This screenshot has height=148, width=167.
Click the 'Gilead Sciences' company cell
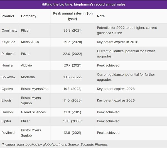33,112
